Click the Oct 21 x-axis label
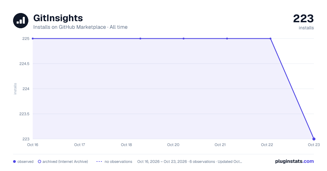Screen dimensions: 327x171 tap(220, 145)
